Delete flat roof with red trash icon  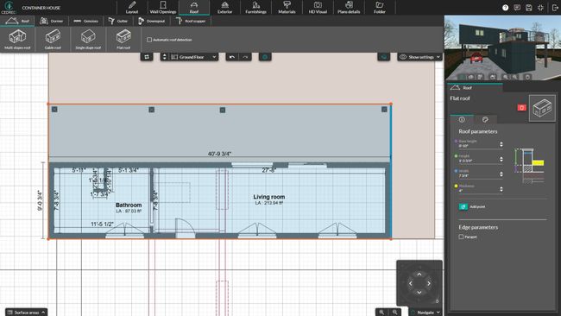(x=521, y=107)
